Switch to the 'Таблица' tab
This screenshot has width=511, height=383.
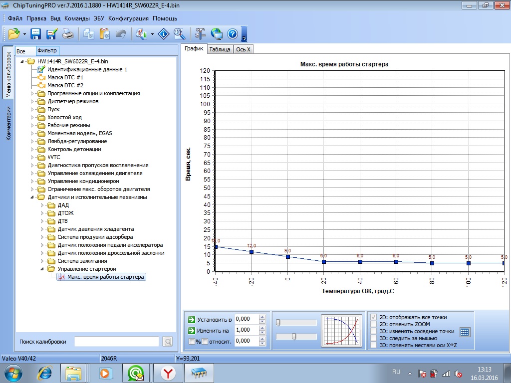point(220,49)
